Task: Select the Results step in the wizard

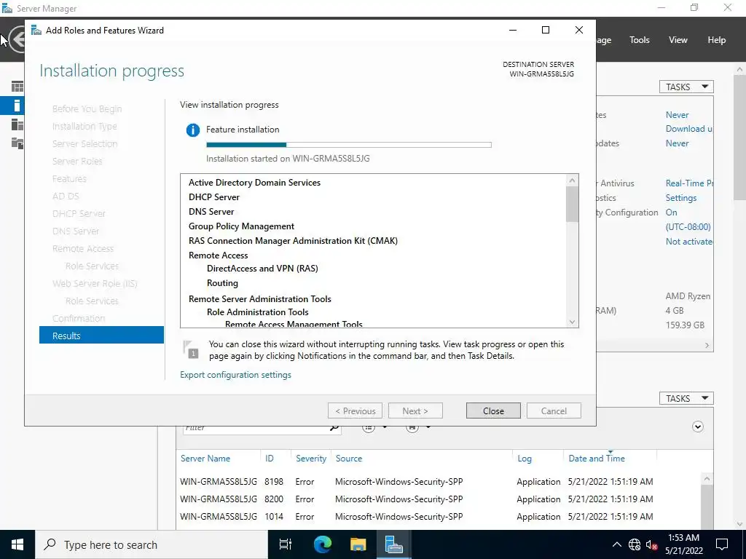Action: [x=101, y=335]
